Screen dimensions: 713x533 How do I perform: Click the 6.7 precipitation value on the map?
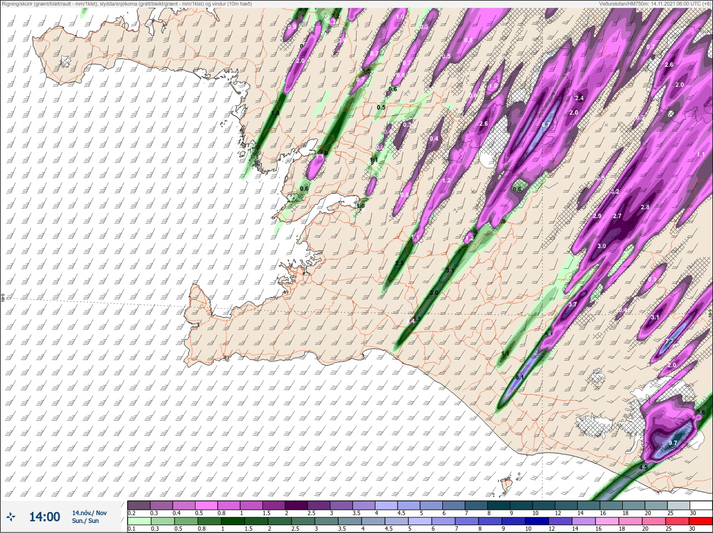[546, 125]
